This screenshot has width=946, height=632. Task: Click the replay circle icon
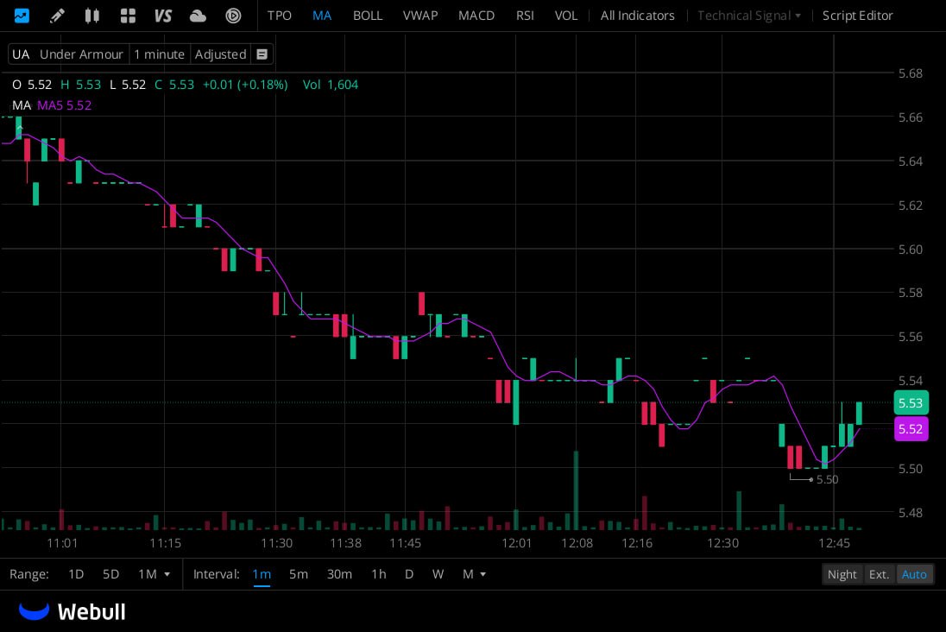pos(234,16)
